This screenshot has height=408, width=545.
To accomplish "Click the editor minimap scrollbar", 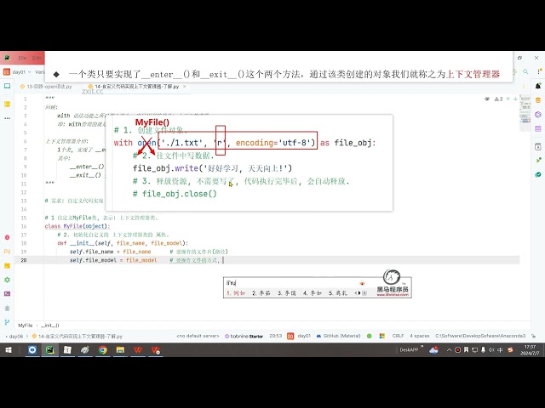I will coord(525,113).
